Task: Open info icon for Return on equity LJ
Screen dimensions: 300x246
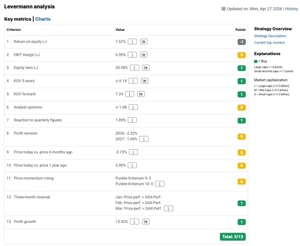Action: (x=132, y=42)
